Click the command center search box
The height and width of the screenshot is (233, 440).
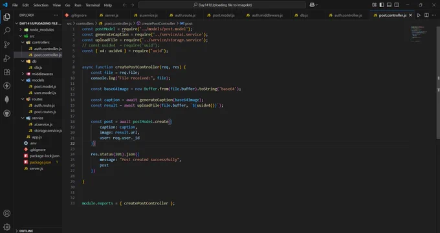222,5
